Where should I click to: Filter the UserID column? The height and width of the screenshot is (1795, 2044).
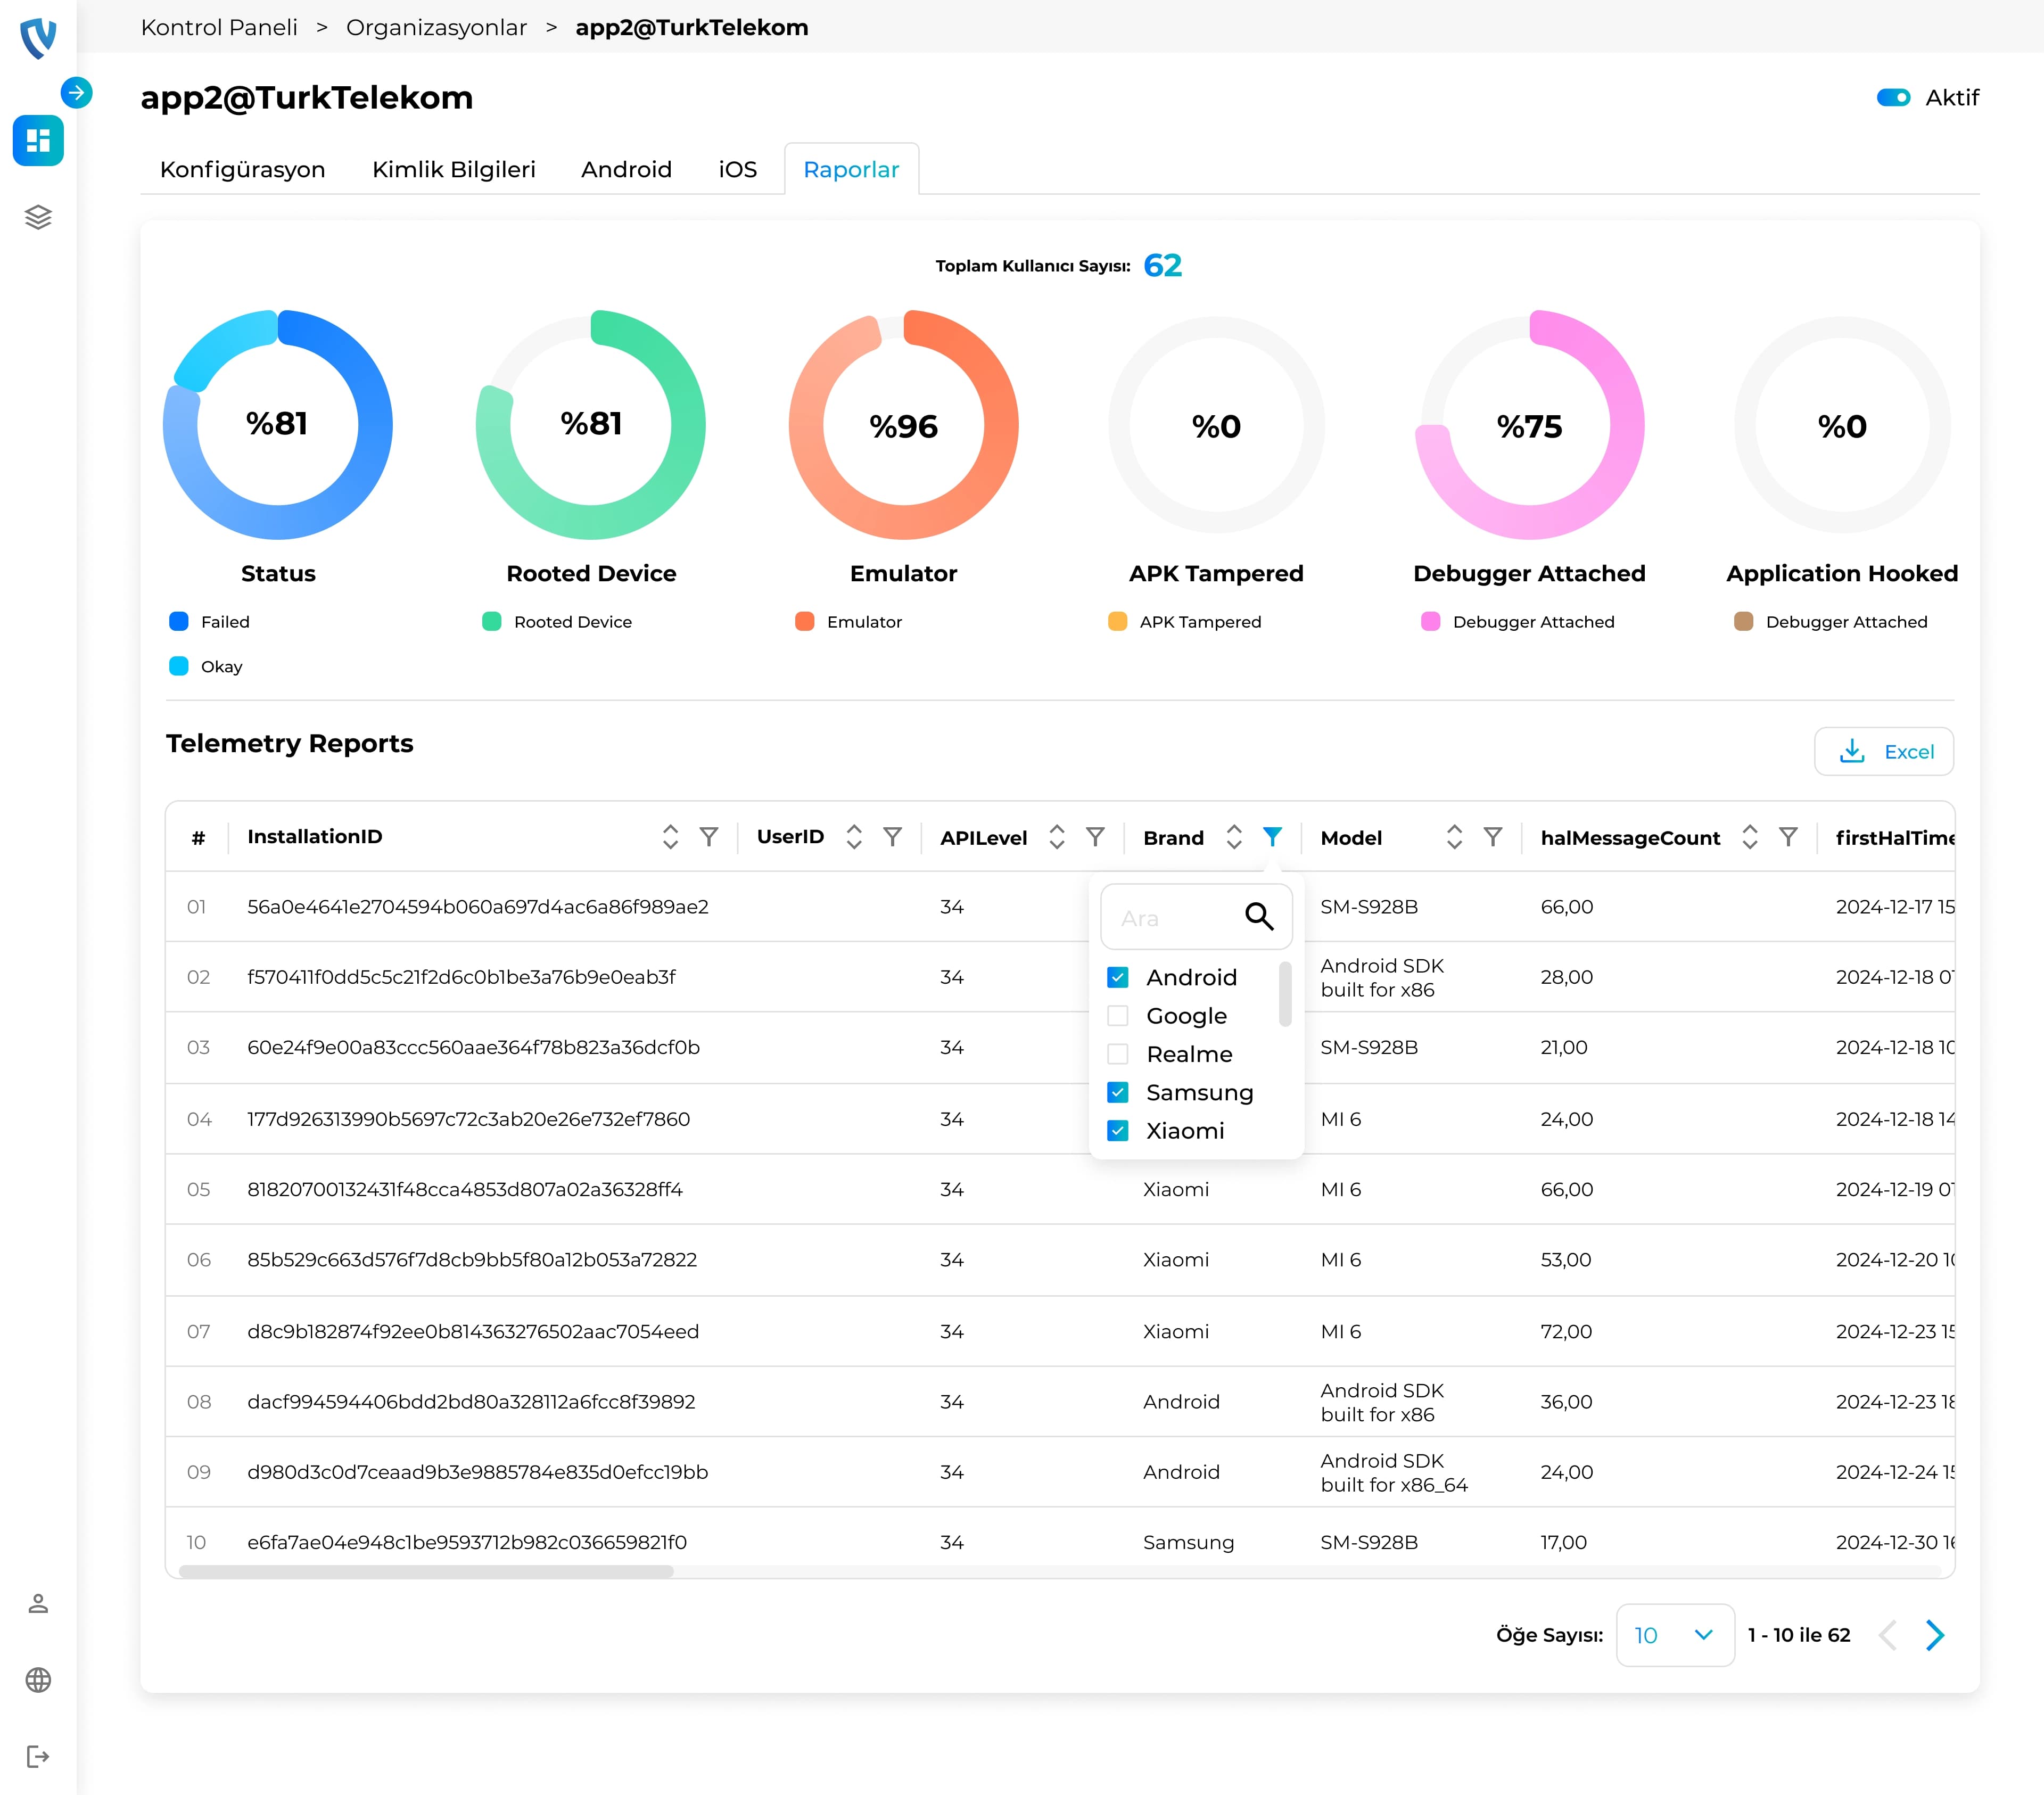893,837
